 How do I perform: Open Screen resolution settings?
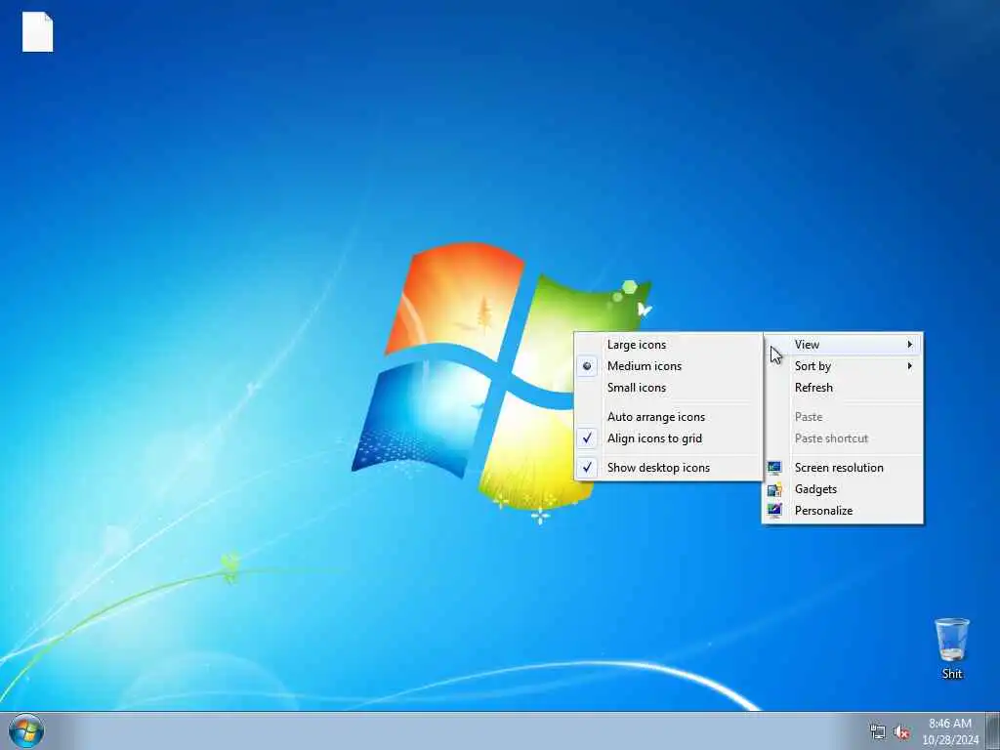click(843, 468)
